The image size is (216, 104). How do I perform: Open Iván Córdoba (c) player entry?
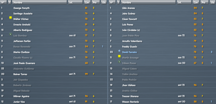pyautogui.click(x=162, y=30)
